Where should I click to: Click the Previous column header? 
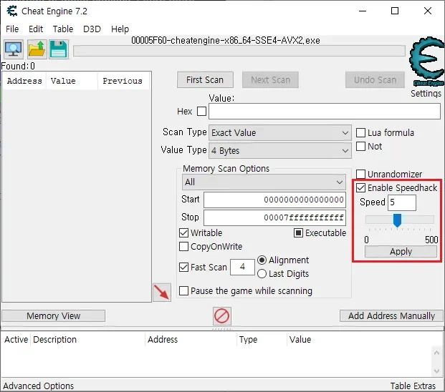pos(123,81)
